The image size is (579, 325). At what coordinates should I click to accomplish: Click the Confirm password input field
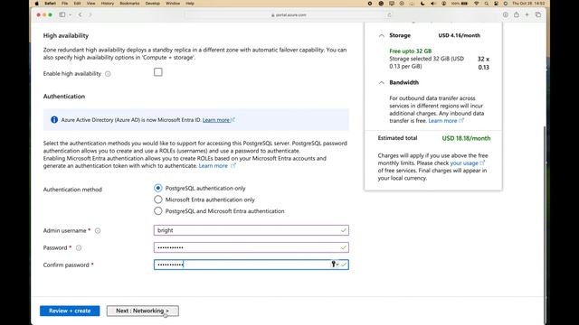coord(252,265)
